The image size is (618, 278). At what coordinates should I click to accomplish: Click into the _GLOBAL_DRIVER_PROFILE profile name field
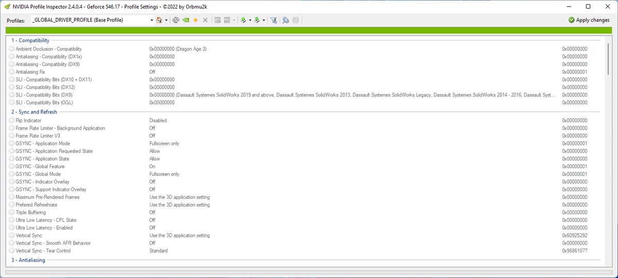[x=89, y=20]
